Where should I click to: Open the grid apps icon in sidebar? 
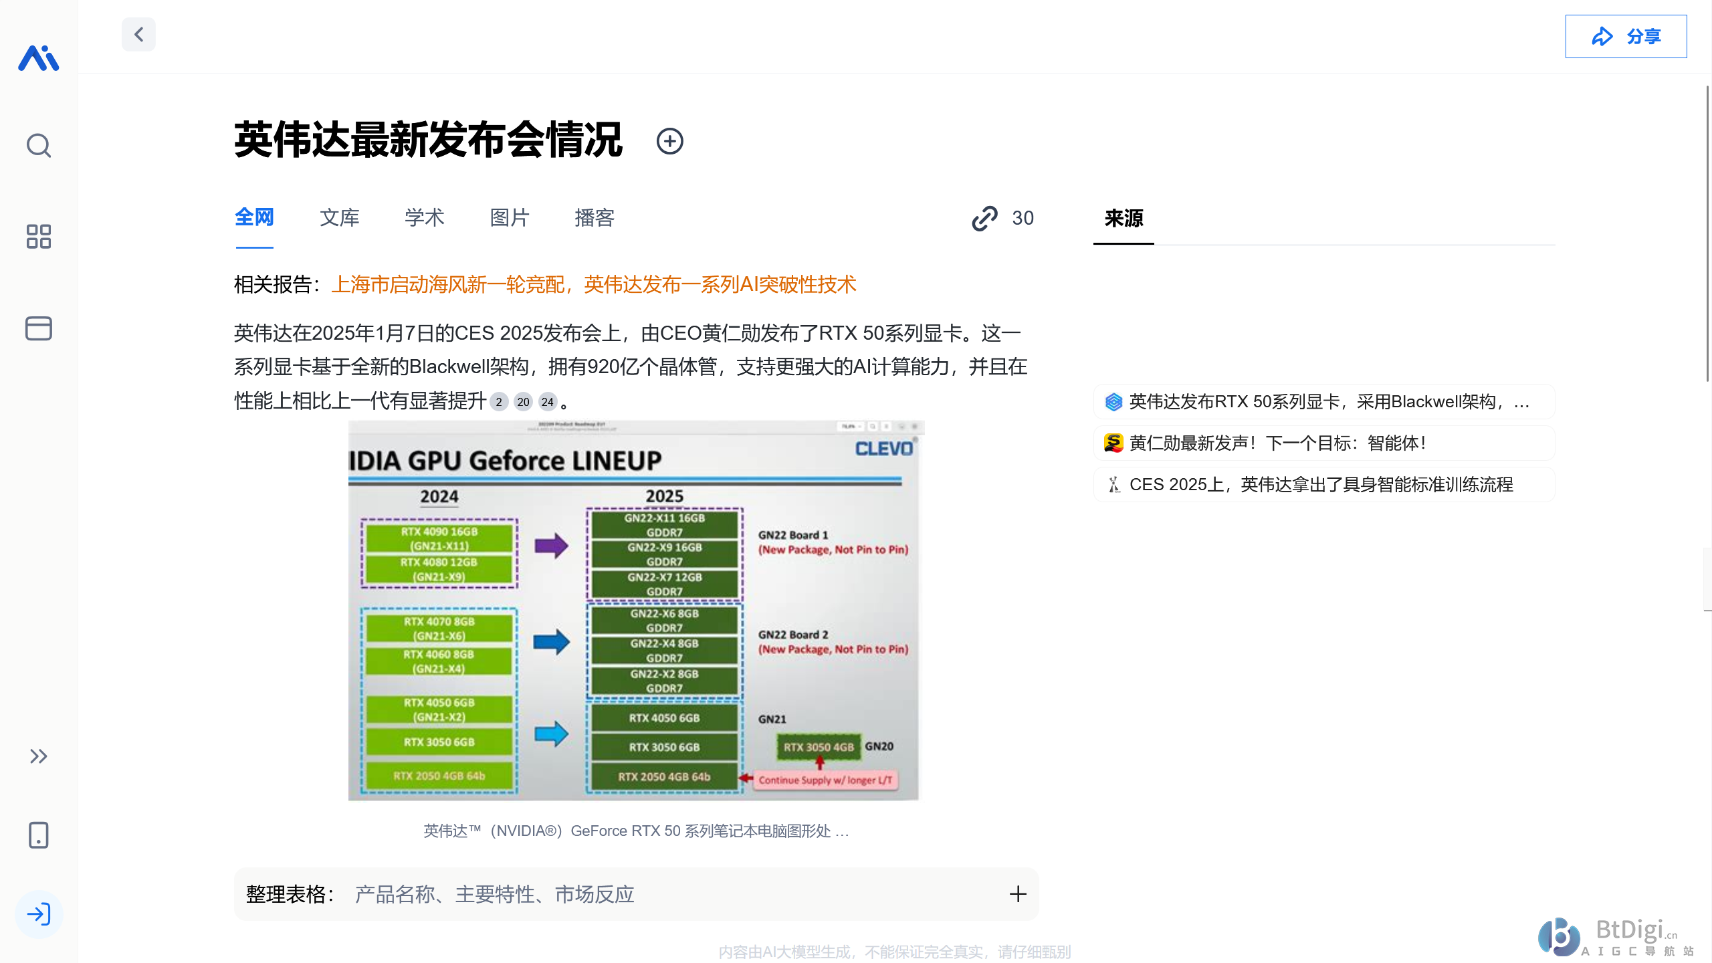(39, 236)
